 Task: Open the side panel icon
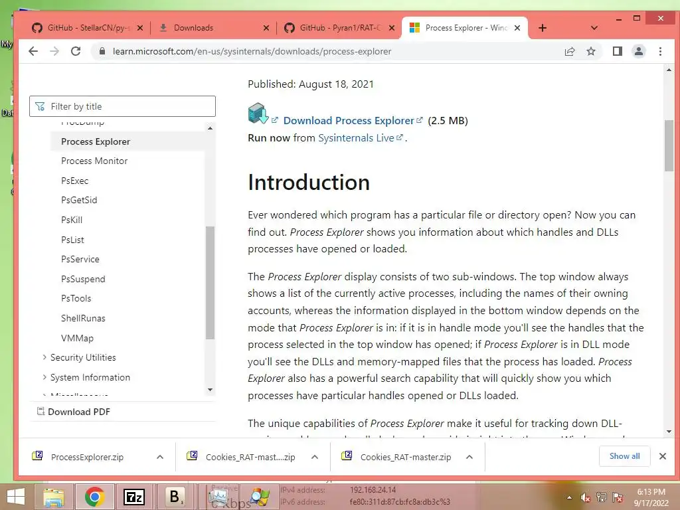click(617, 51)
